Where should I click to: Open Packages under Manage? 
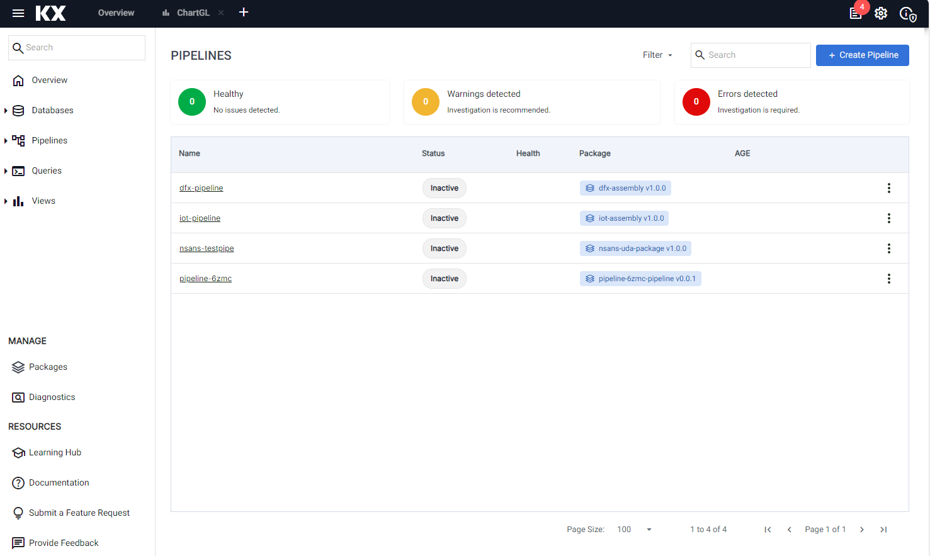click(x=48, y=367)
